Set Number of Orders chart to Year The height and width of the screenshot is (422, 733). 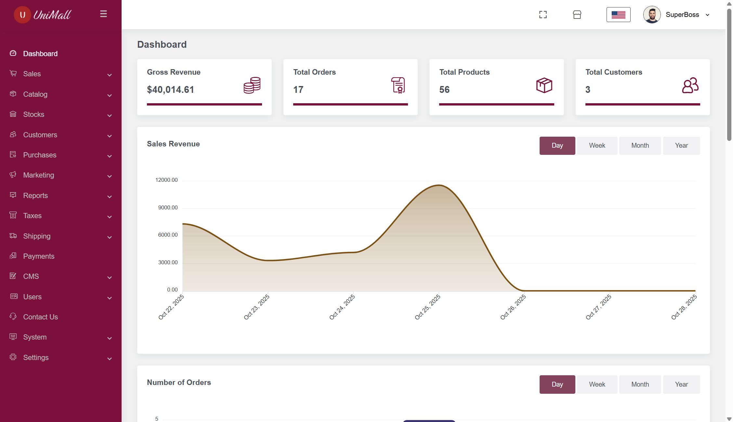coord(681,384)
